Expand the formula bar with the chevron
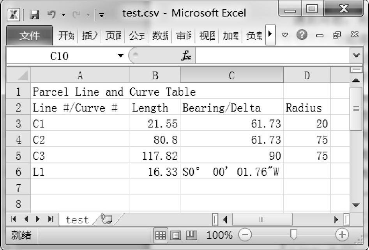The width and height of the screenshot is (369, 250). pyautogui.click(x=356, y=55)
